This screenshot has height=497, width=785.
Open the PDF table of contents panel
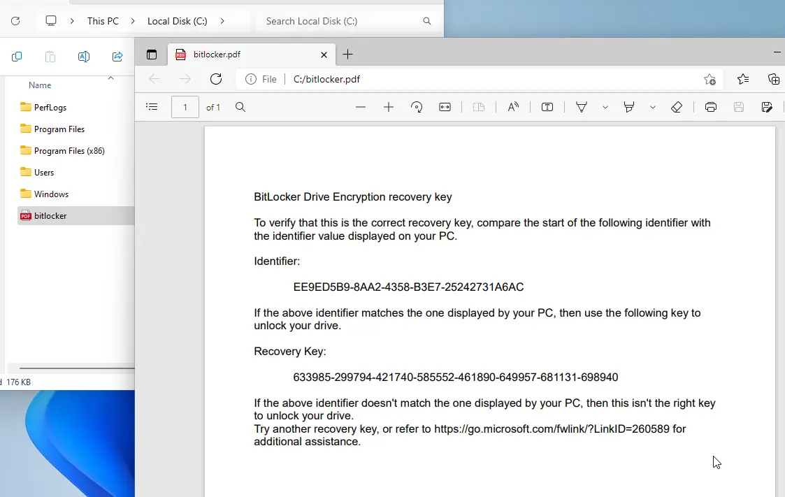pyautogui.click(x=152, y=107)
